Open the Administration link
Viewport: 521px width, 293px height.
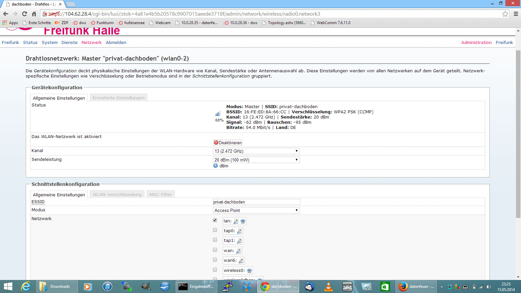click(x=476, y=42)
